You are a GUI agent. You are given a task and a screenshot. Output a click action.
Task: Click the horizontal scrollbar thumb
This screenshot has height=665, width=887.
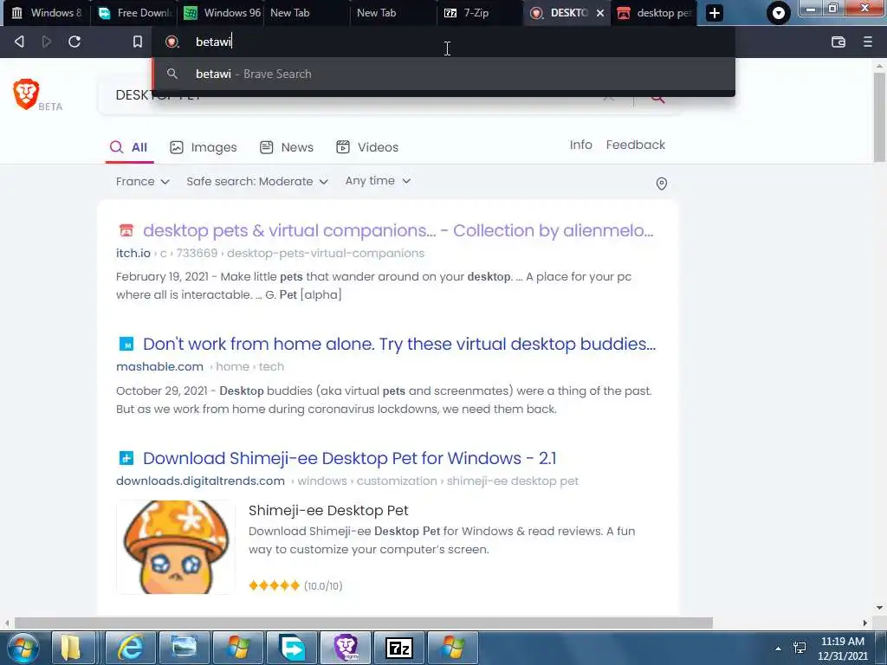(x=364, y=623)
